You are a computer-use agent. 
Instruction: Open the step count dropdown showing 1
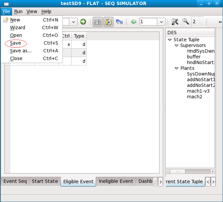pos(162,22)
